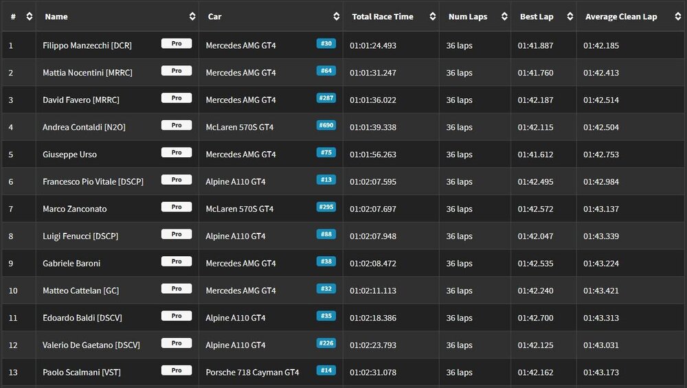
Task: Click the Num Laps header text
Action: tap(467, 16)
